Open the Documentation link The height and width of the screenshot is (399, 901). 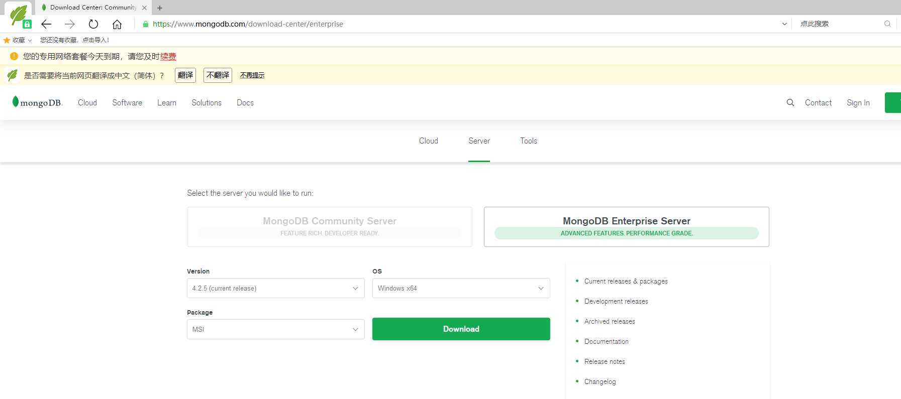(x=607, y=341)
